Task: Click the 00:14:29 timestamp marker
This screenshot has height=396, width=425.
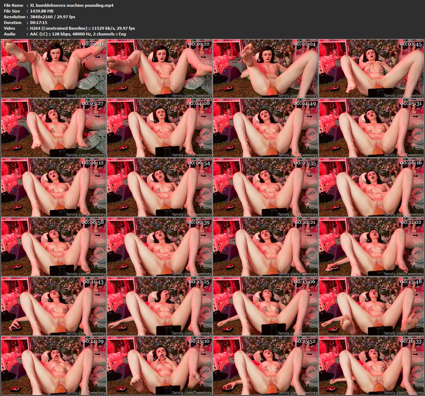Action: coord(93,341)
